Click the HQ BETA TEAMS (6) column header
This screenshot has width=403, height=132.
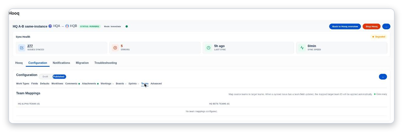[x=219, y=104]
